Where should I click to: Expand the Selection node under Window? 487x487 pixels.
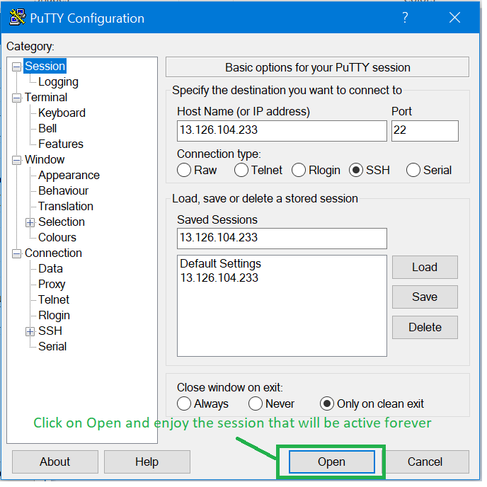click(x=30, y=222)
